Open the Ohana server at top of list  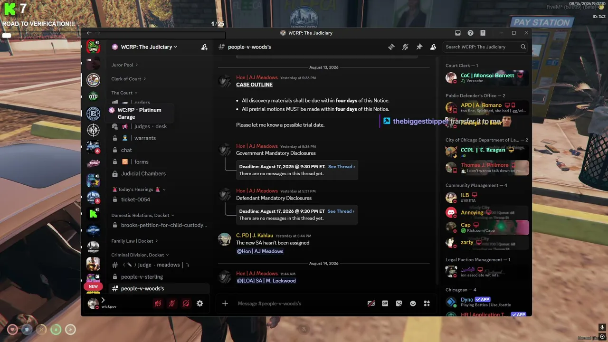pos(93,47)
